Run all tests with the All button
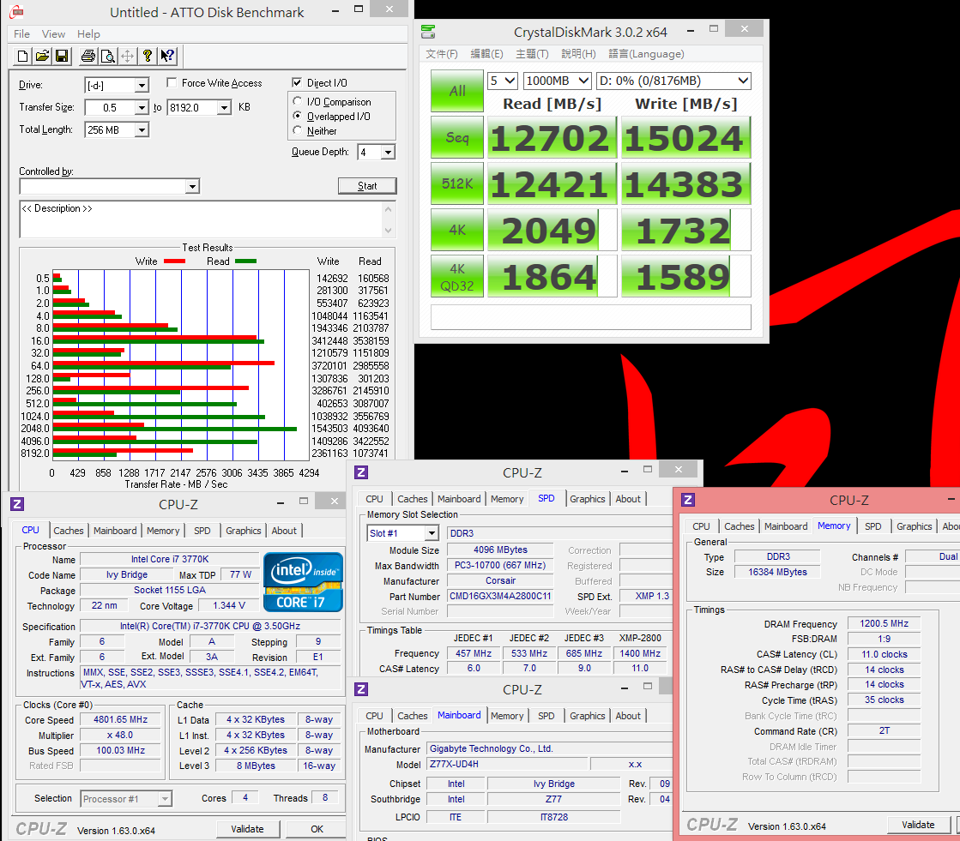The height and width of the screenshot is (841, 960). [457, 91]
